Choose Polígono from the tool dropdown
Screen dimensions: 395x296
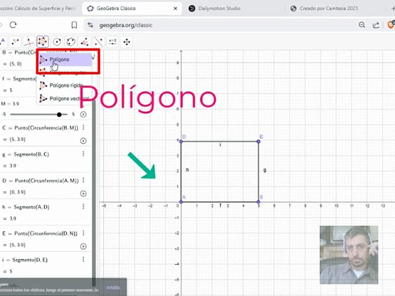coord(65,60)
